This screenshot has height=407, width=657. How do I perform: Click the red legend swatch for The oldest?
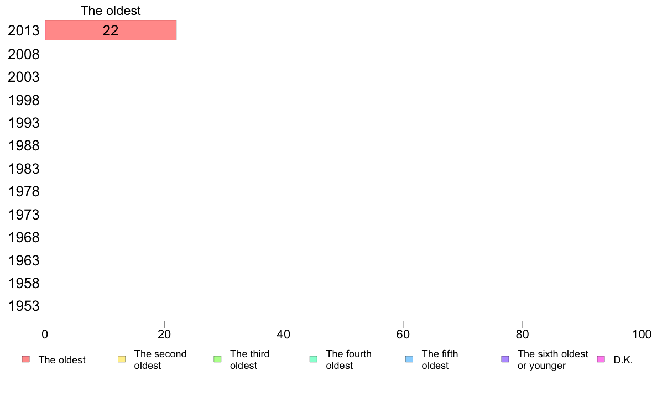point(26,359)
